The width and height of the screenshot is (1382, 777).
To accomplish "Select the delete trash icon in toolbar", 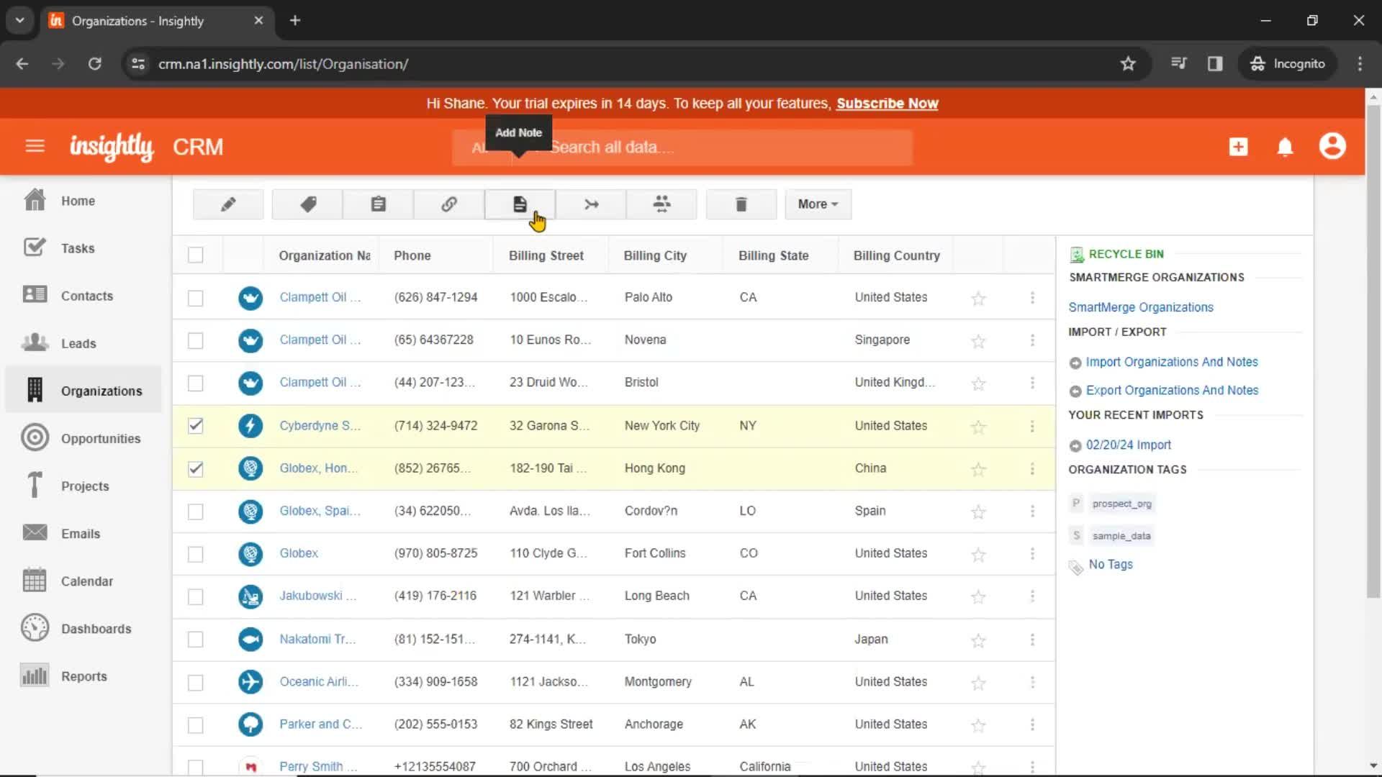I will [741, 204].
